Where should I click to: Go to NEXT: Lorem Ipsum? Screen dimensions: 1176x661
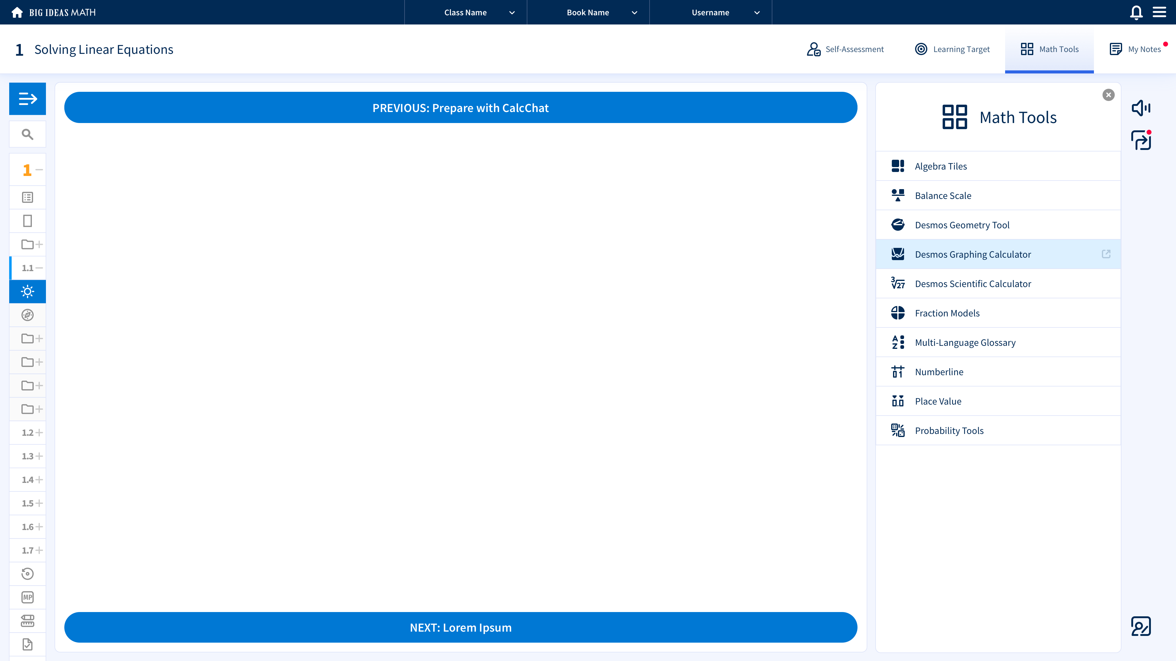[461, 627]
